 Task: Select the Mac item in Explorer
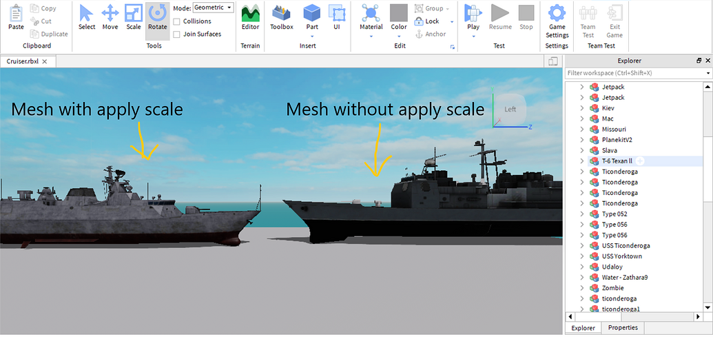click(x=608, y=119)
